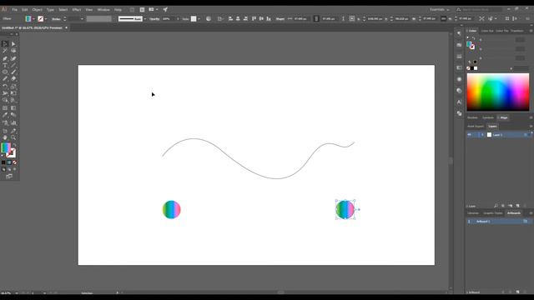Select the Line Segment tool
This screenshot has width=534, height=300.
pyautogui.click(x=13, y=65)
